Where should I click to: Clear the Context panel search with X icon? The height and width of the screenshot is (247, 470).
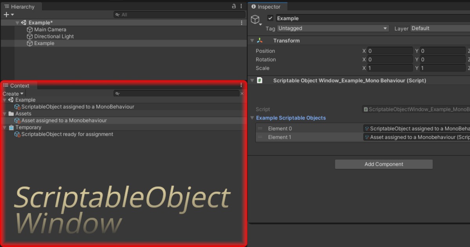coord(242,93)
